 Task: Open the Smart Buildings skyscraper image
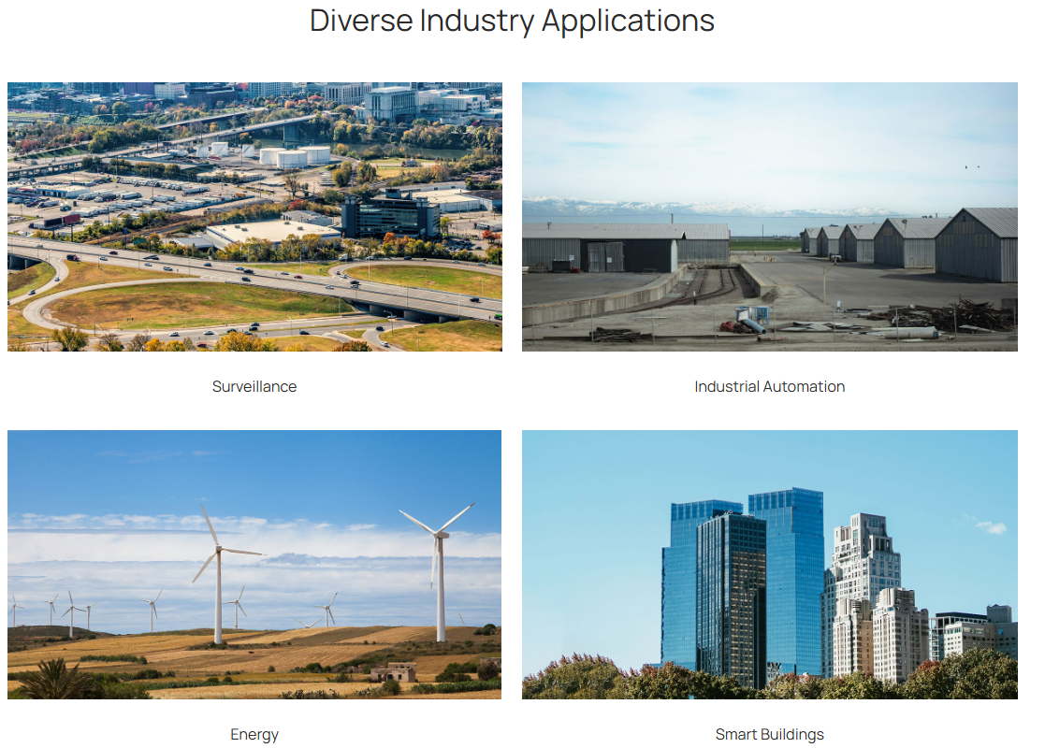pos(769,565)
